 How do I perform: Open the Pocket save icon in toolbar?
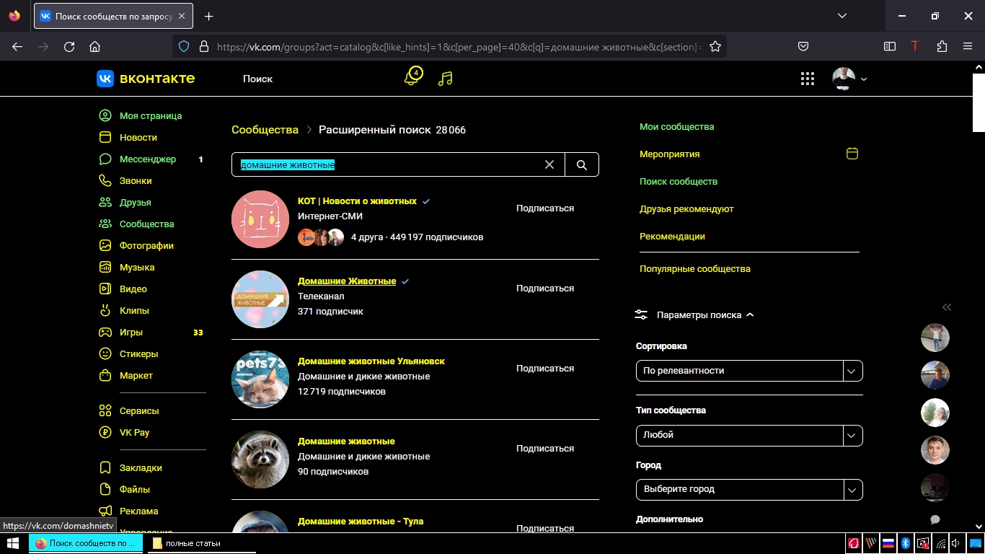(x=803, y=46)
